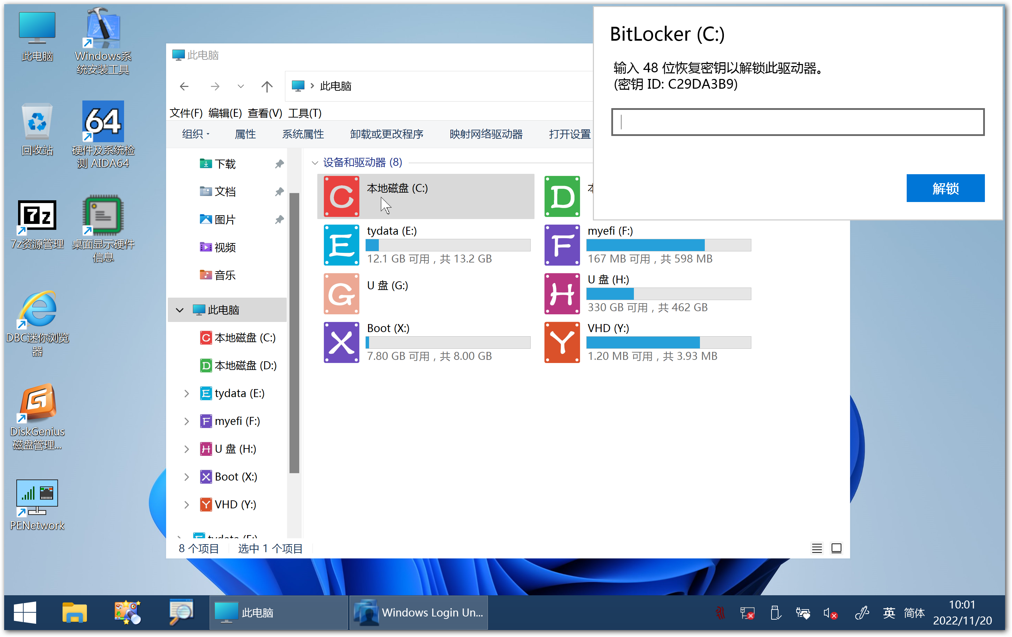Viewport: 1012px width, 637px height.
Task: Click the muted volume tray icon
Action: click(830, 613)
